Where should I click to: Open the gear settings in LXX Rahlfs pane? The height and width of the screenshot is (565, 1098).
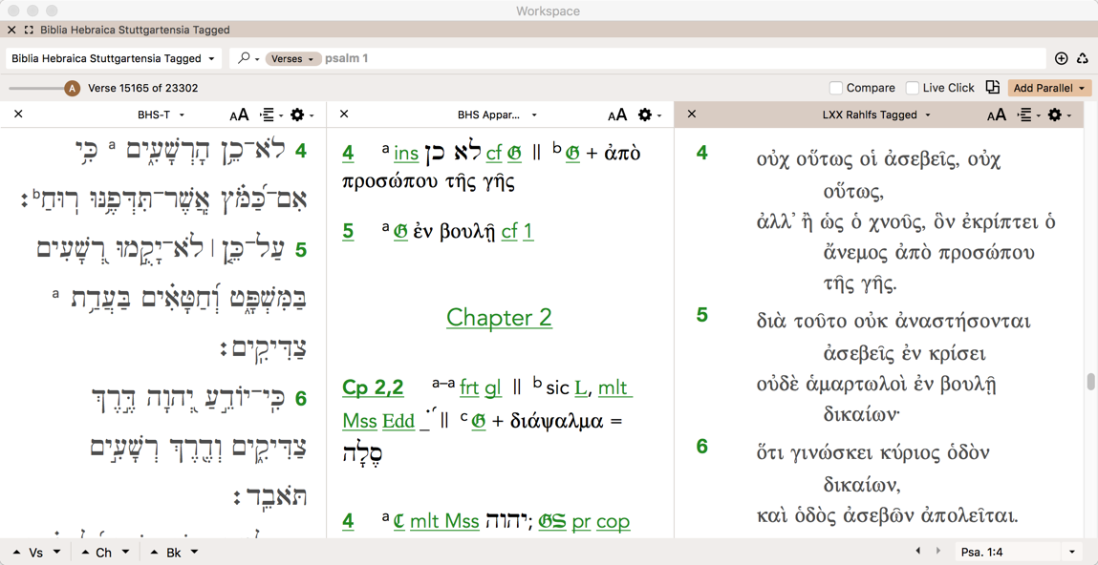[x=1060, y=115]
